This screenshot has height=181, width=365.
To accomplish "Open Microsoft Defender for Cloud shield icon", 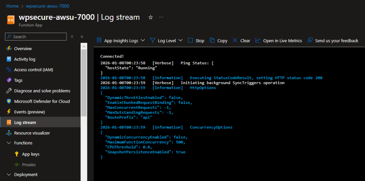I will click(9, 101).
